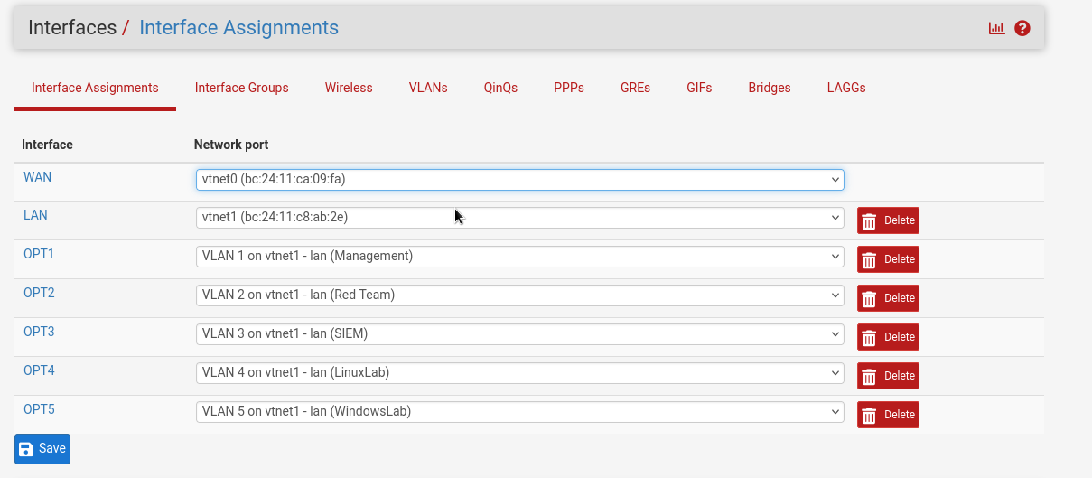Open the GIFs tab

[699, 88]
